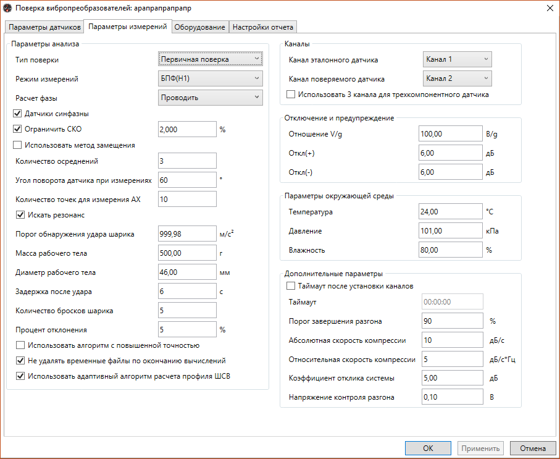Disable the 'Искать резонанс' checkbox
The image size is (560, 459).
[x=20, y=215]
